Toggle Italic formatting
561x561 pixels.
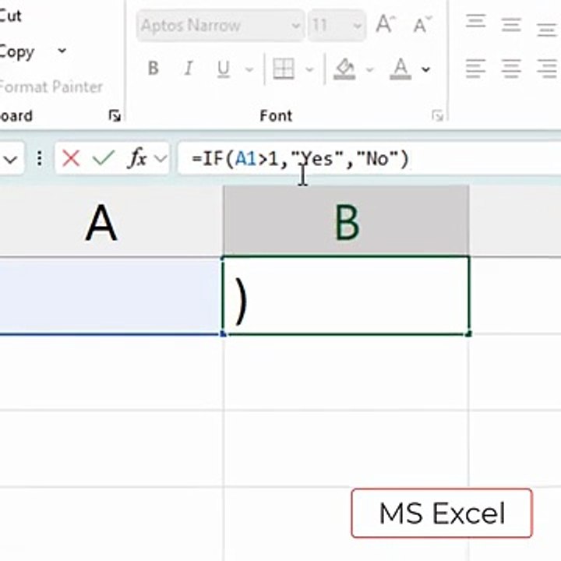tap(189, 68)
